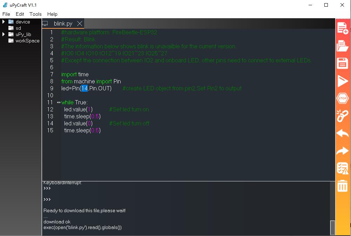Image resolution: width=351 pixels, height=236 pixels.
Task: Click the workSpace folder icon
Action: [x=11, y=41]
